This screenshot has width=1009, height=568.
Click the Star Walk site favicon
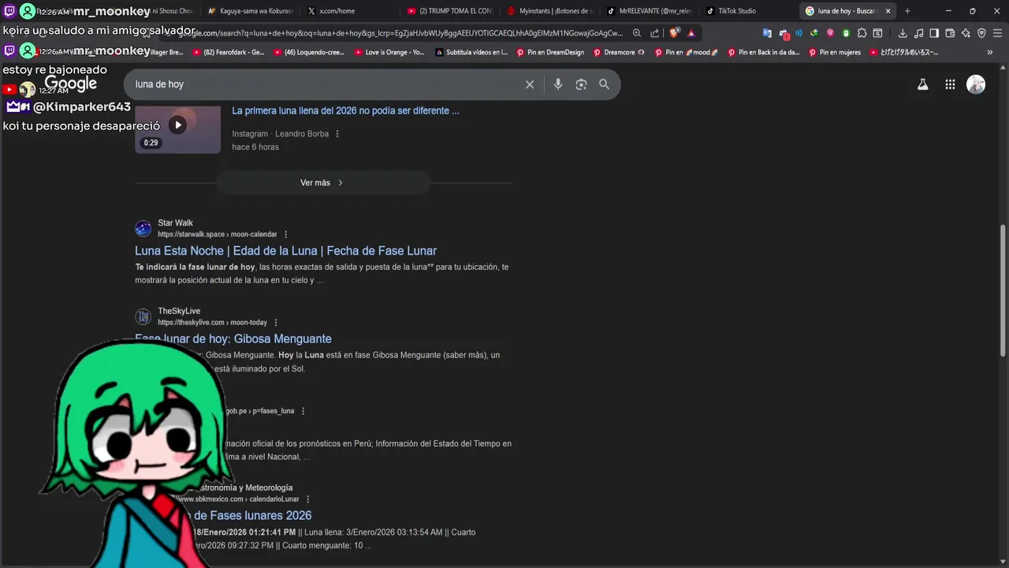pos(143,229)
